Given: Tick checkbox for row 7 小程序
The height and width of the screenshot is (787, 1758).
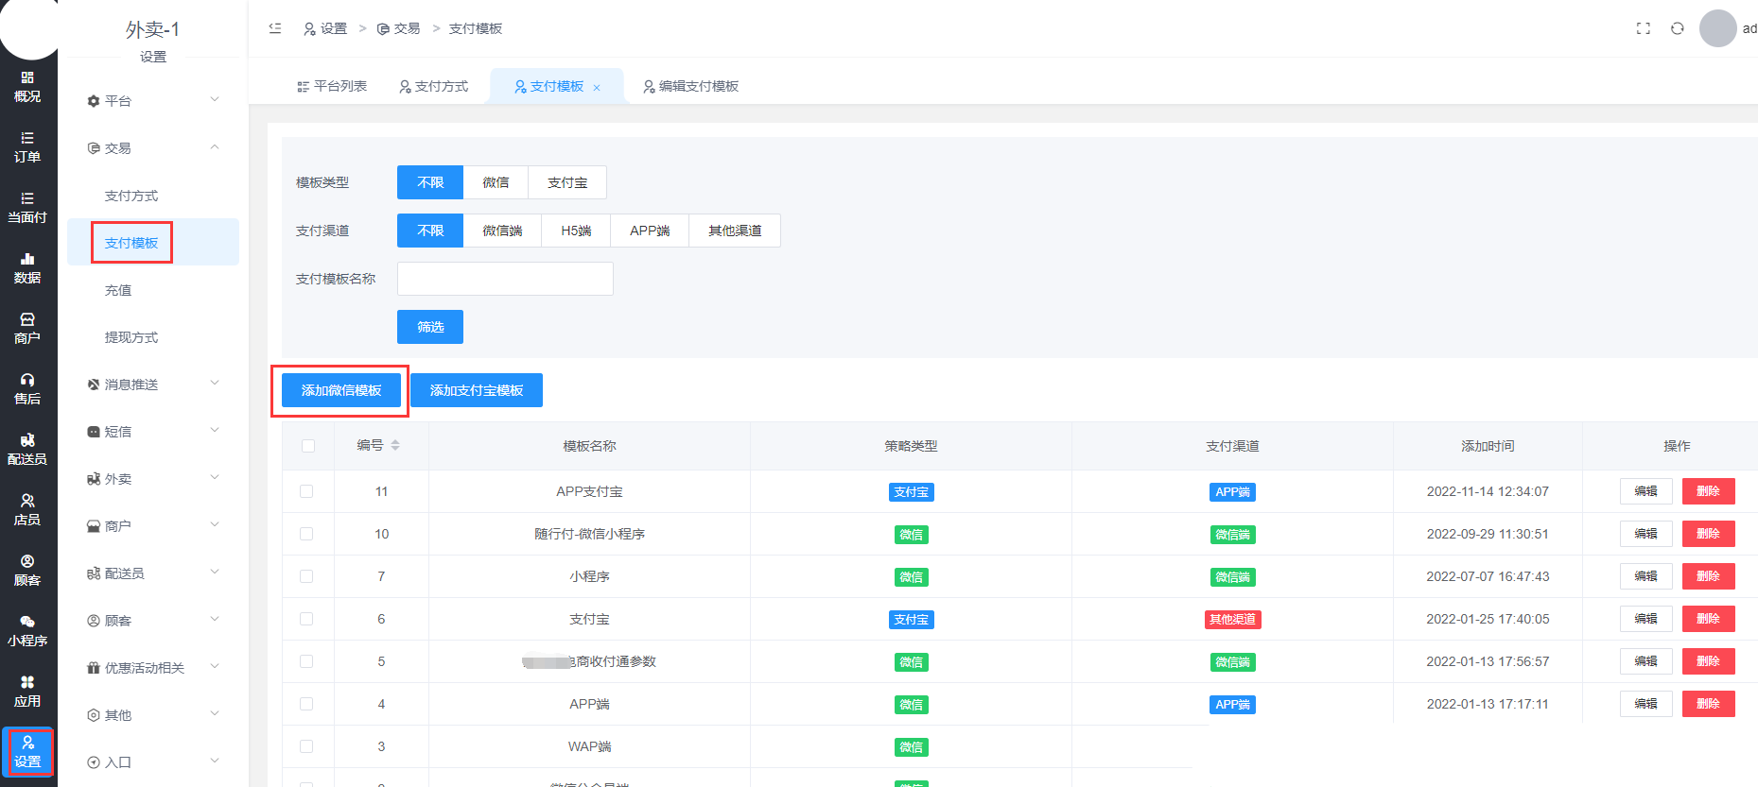Looking at the screenshot, I should click(x=306, y=576).
